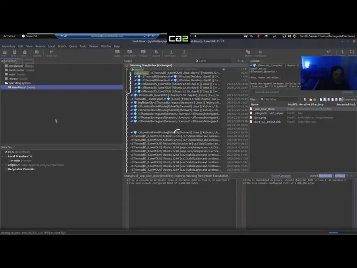Collapse the operating-system repository group
The height and width of the screenshot is (268, 357).
coord(2,83)
